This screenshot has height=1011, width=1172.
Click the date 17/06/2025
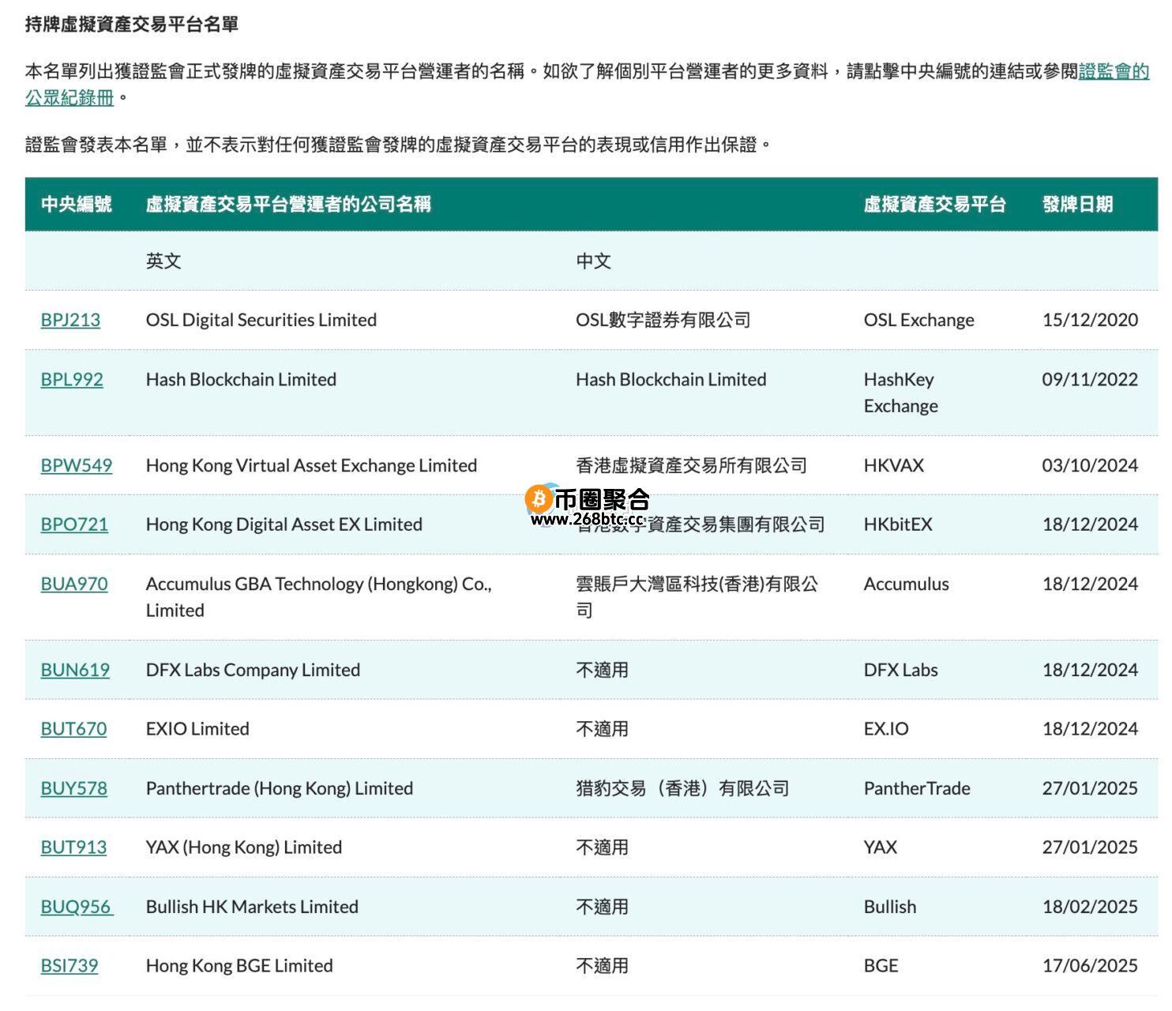click(x=1091, y=966)
